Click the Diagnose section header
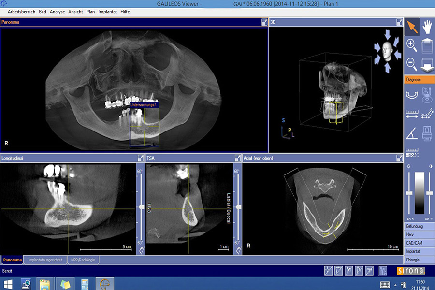The height and width of the screenshot is (290, 435). tap(419, 80)
